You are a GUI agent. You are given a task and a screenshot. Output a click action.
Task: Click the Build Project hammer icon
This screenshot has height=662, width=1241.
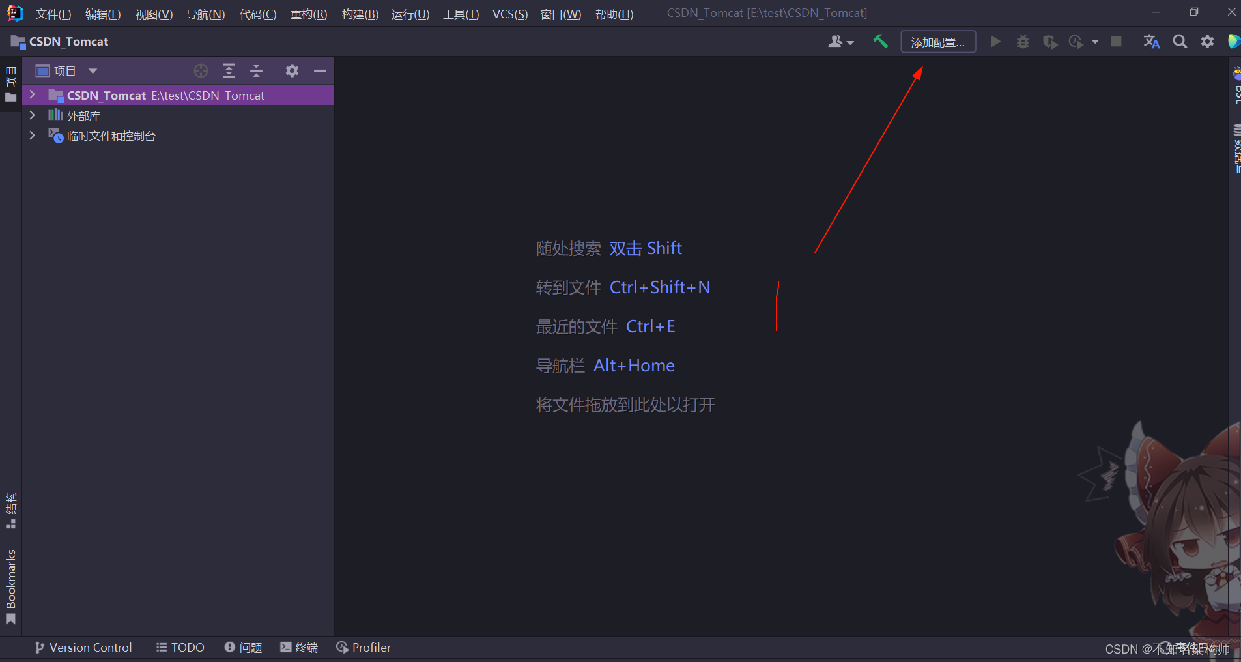coord(881,41)
